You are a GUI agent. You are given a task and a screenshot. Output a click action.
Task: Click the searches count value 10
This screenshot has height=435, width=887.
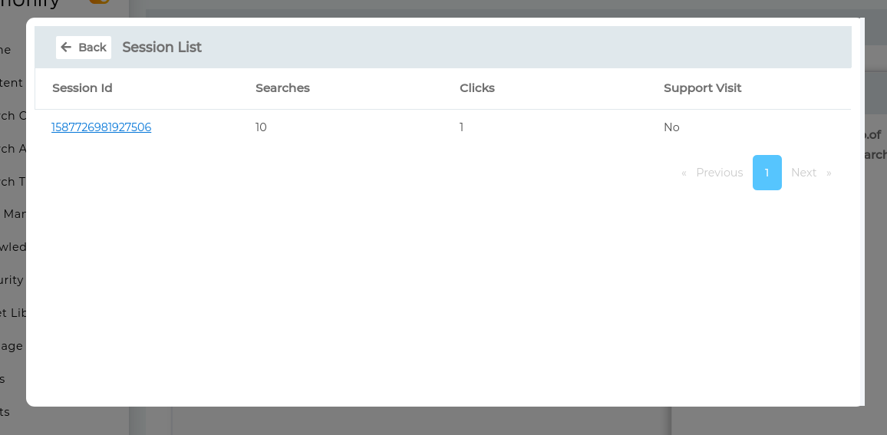[261, 127]
